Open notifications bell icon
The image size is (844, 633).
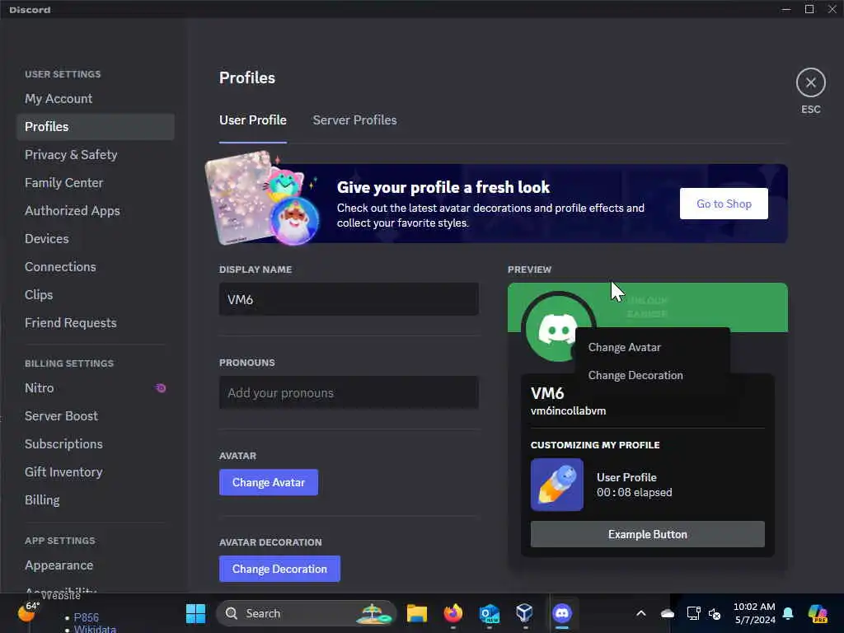click(x=788, y=613)
